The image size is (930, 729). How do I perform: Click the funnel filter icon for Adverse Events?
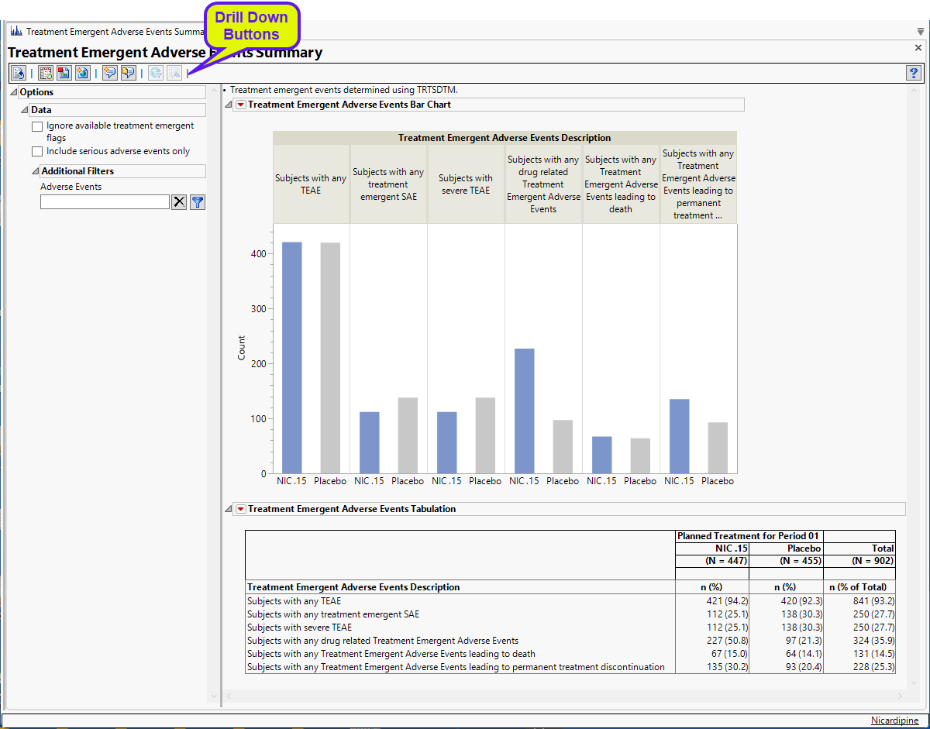(198, 202)
